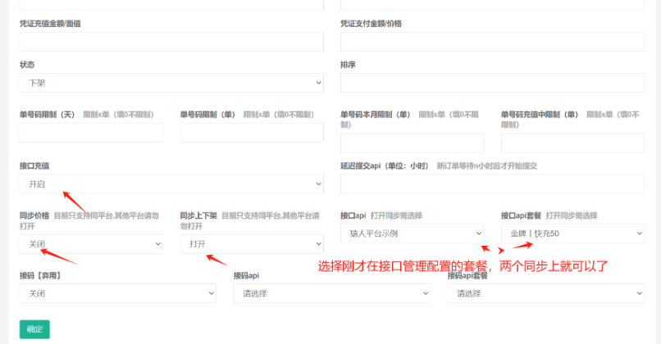This screenshot has height=344, width=661.
Task: Open the 状态 dropdown showing 下架
Action: click(171, 83)
